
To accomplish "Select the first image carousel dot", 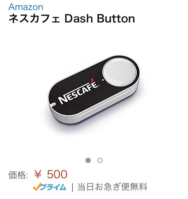I will point(88,160).
